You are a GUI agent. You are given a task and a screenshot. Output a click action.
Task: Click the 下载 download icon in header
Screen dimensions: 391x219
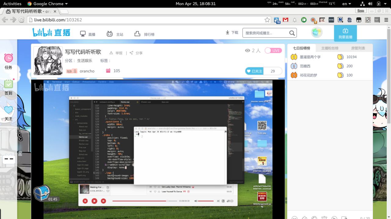coord(227,33)
